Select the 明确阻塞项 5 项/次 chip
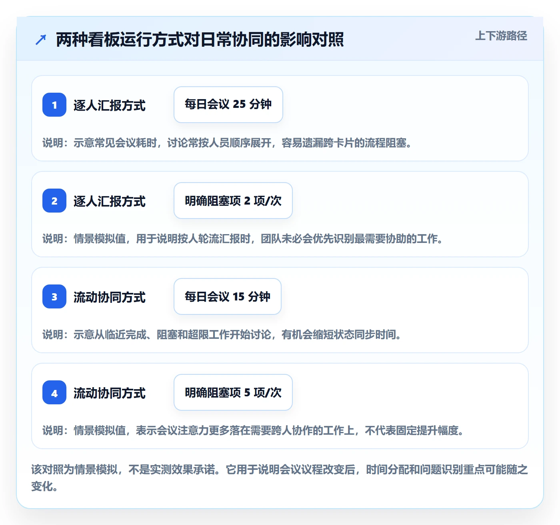The height and width of the screenshot is (525, 560). pos(233,392)
